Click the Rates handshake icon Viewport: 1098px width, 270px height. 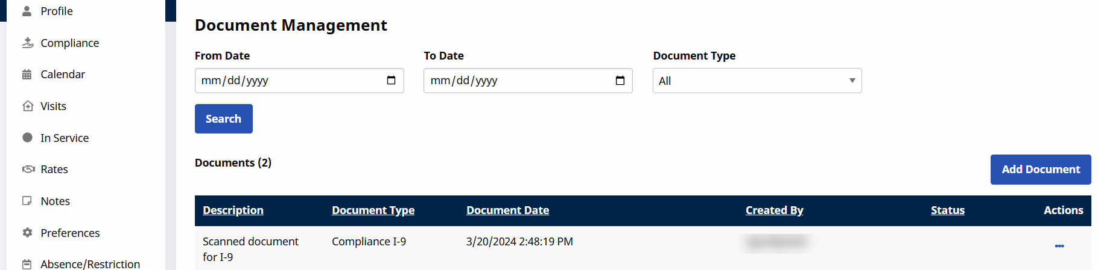[x=28, y=170]
